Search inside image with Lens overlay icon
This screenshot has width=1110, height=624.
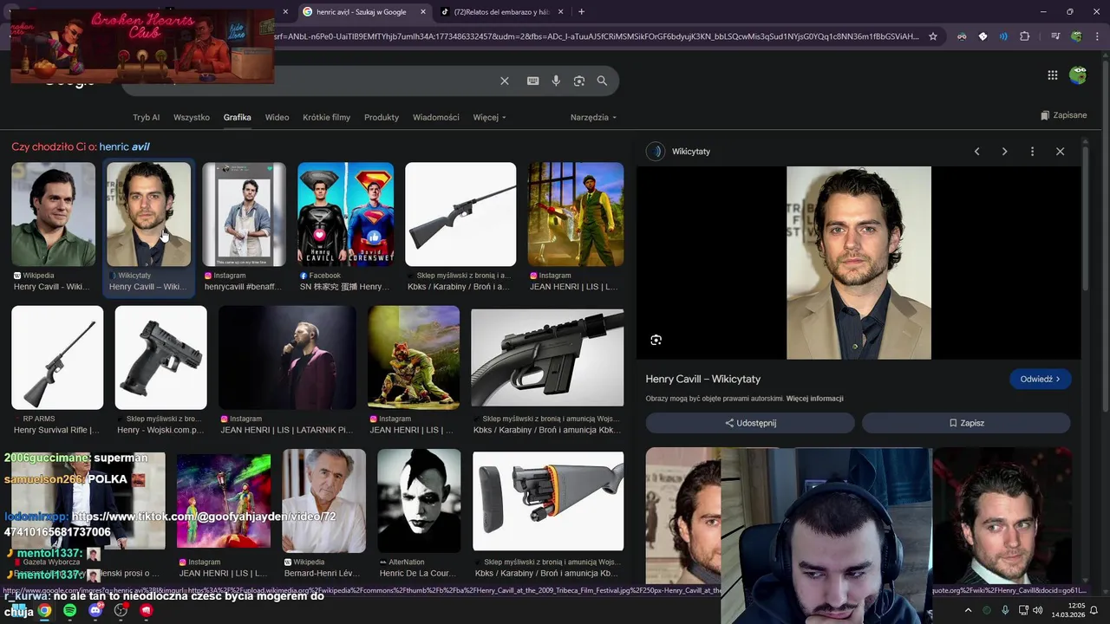pos(656,340)
